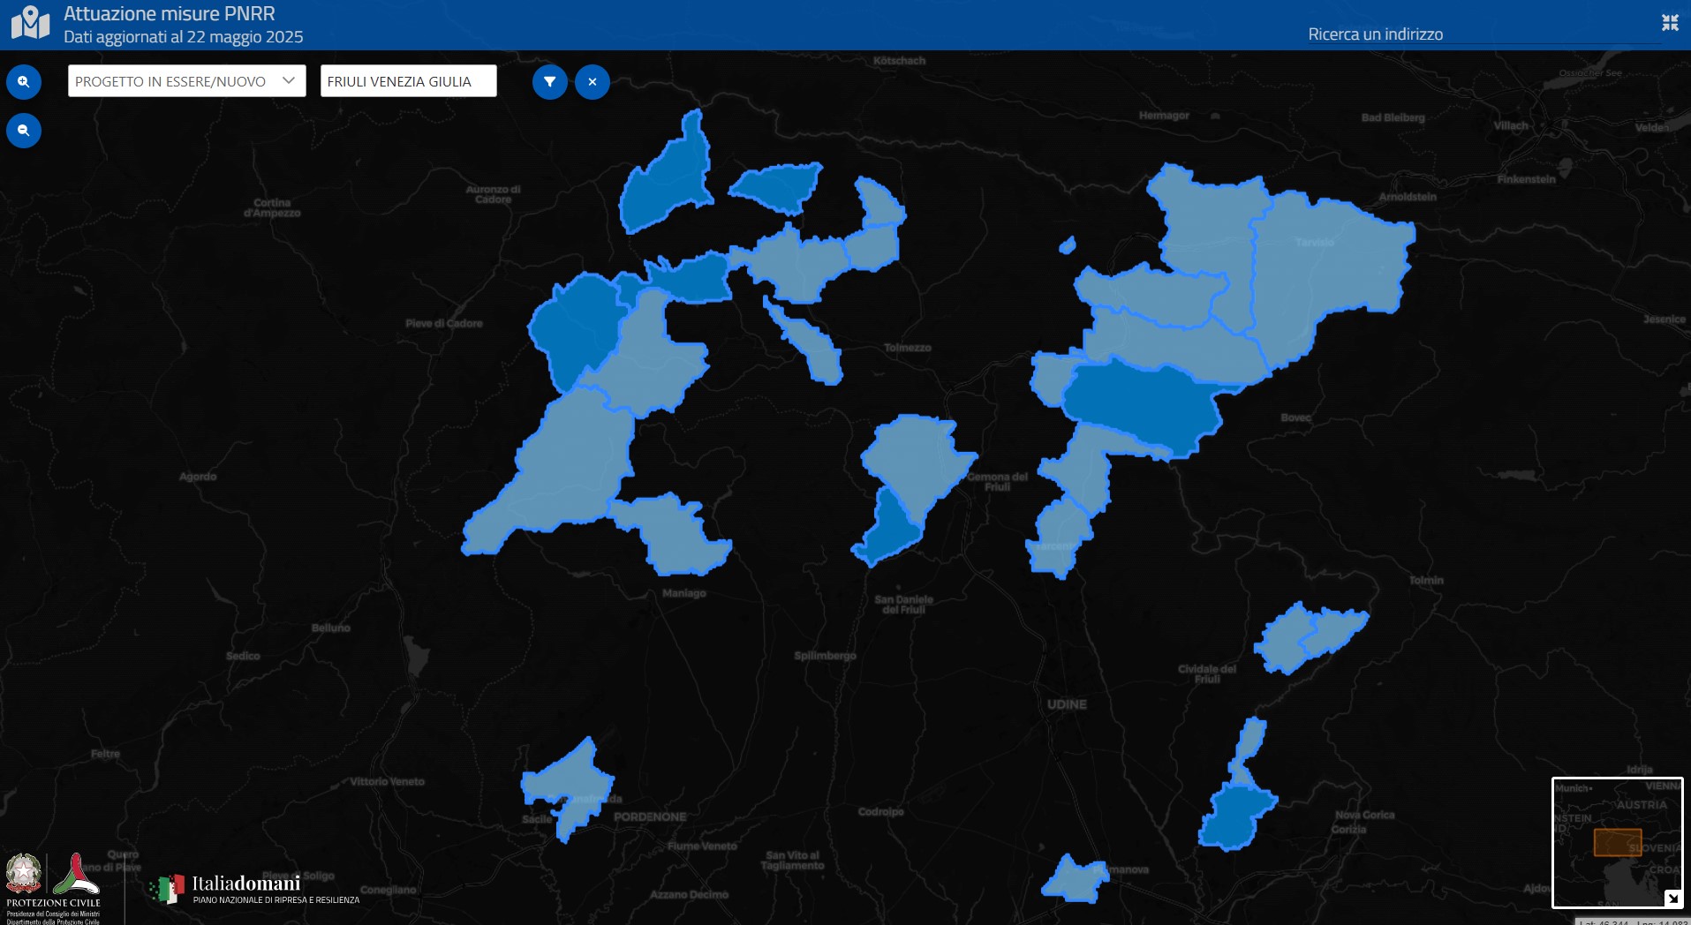The width and height of the screenshot is (1691, 925).
Task: Clear the filter with the X icon
Action: 593,81
